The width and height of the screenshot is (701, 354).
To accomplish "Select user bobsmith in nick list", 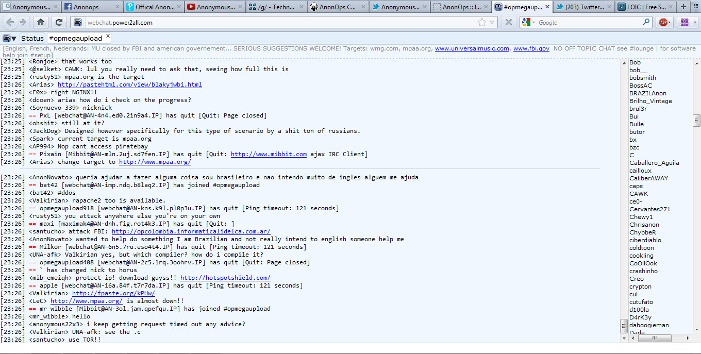I will 643,78.
